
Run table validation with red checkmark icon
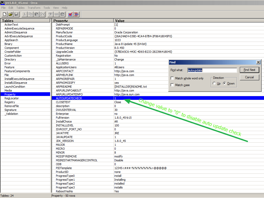[x=70, y=14]
